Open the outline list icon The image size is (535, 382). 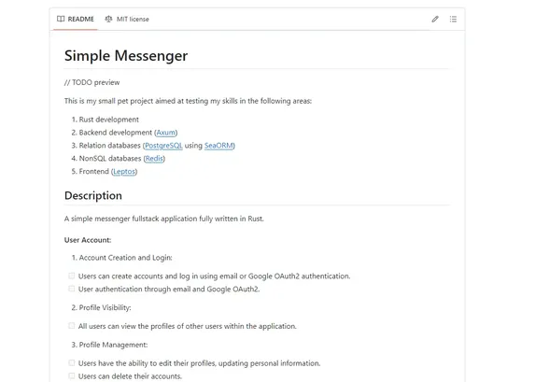tap(453, 19)
